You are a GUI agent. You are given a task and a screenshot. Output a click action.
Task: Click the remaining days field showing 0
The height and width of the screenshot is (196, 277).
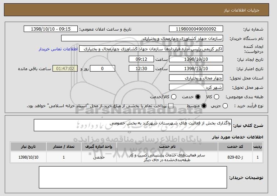(103, 69)
